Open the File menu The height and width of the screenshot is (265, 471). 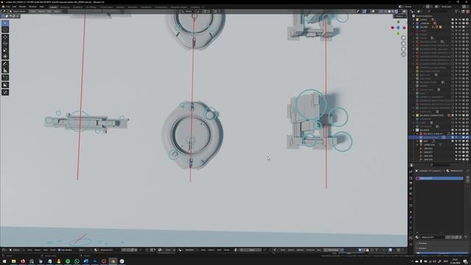[8, 7]
